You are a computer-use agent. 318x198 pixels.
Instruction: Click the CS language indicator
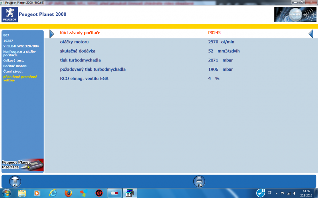pyautogui.click(x=270, y=193)
